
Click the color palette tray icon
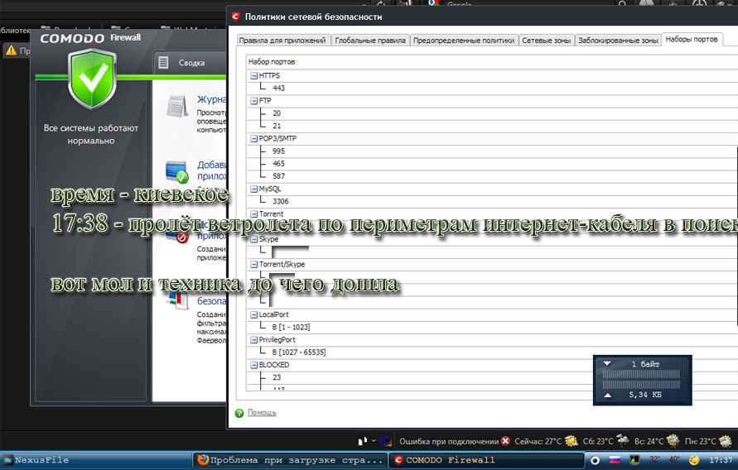tap(694, 460)
